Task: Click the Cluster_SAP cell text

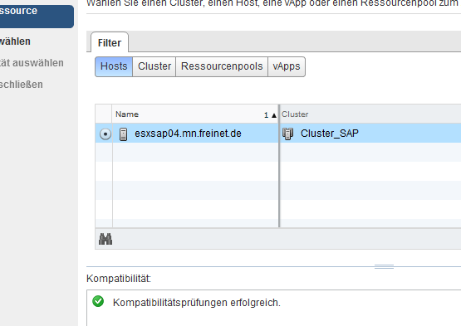Action: [x=330, y=134]
